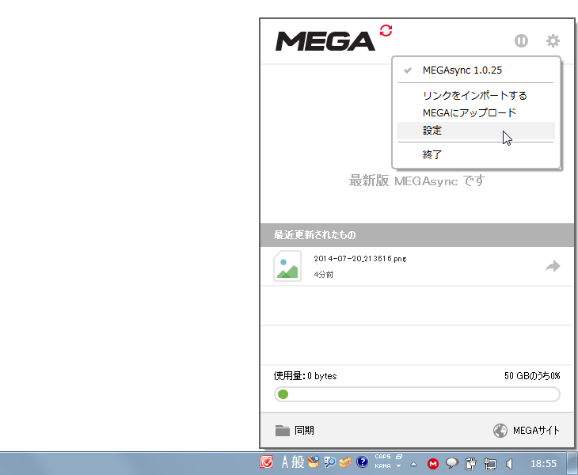578x475 pixels.
Task: Open 設定 from the menu
Action: point(476,131)
